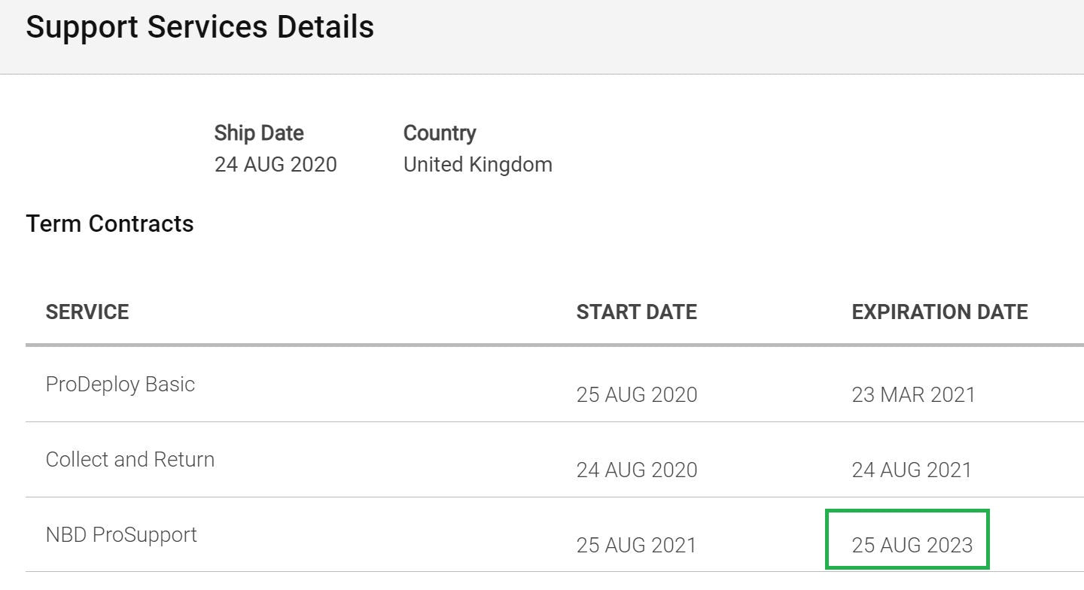Image resolution: width=1084 pixels, height=590 pixels.
Task: Select the NBD ProSupport service
Action: coord(121,535)
